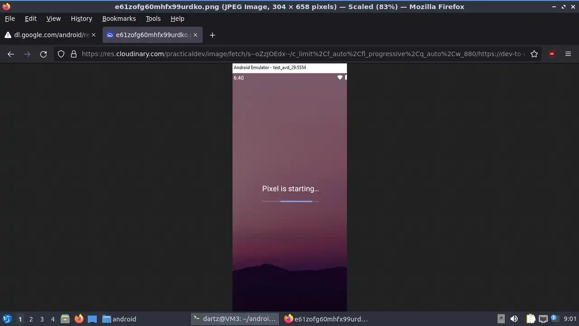
Task: Select the Firefox e61zofg60mhfx99urd taskbar entry
Action: [x=326, y=319]
